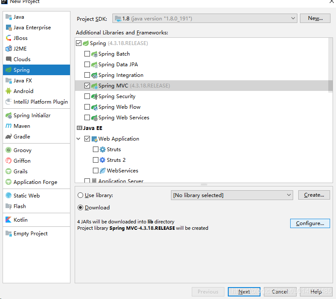Open the Help button
The image size is (336, 299).
click(x=316, y=292)
